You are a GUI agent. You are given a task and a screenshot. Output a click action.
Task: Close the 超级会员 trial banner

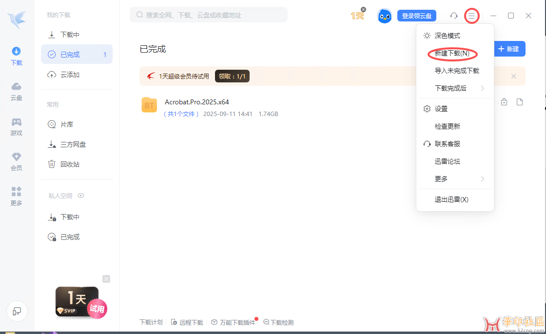514,76
